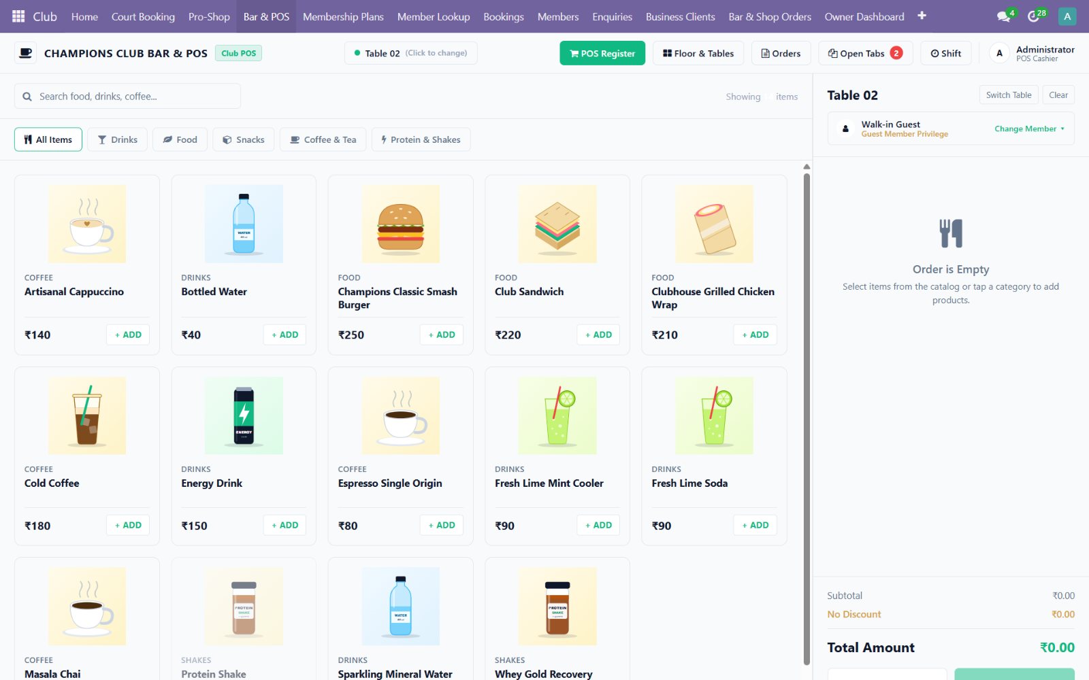This screenshot has width=1089, height=680.
Task: Open the Orders list
Action: tap(781, 53)
